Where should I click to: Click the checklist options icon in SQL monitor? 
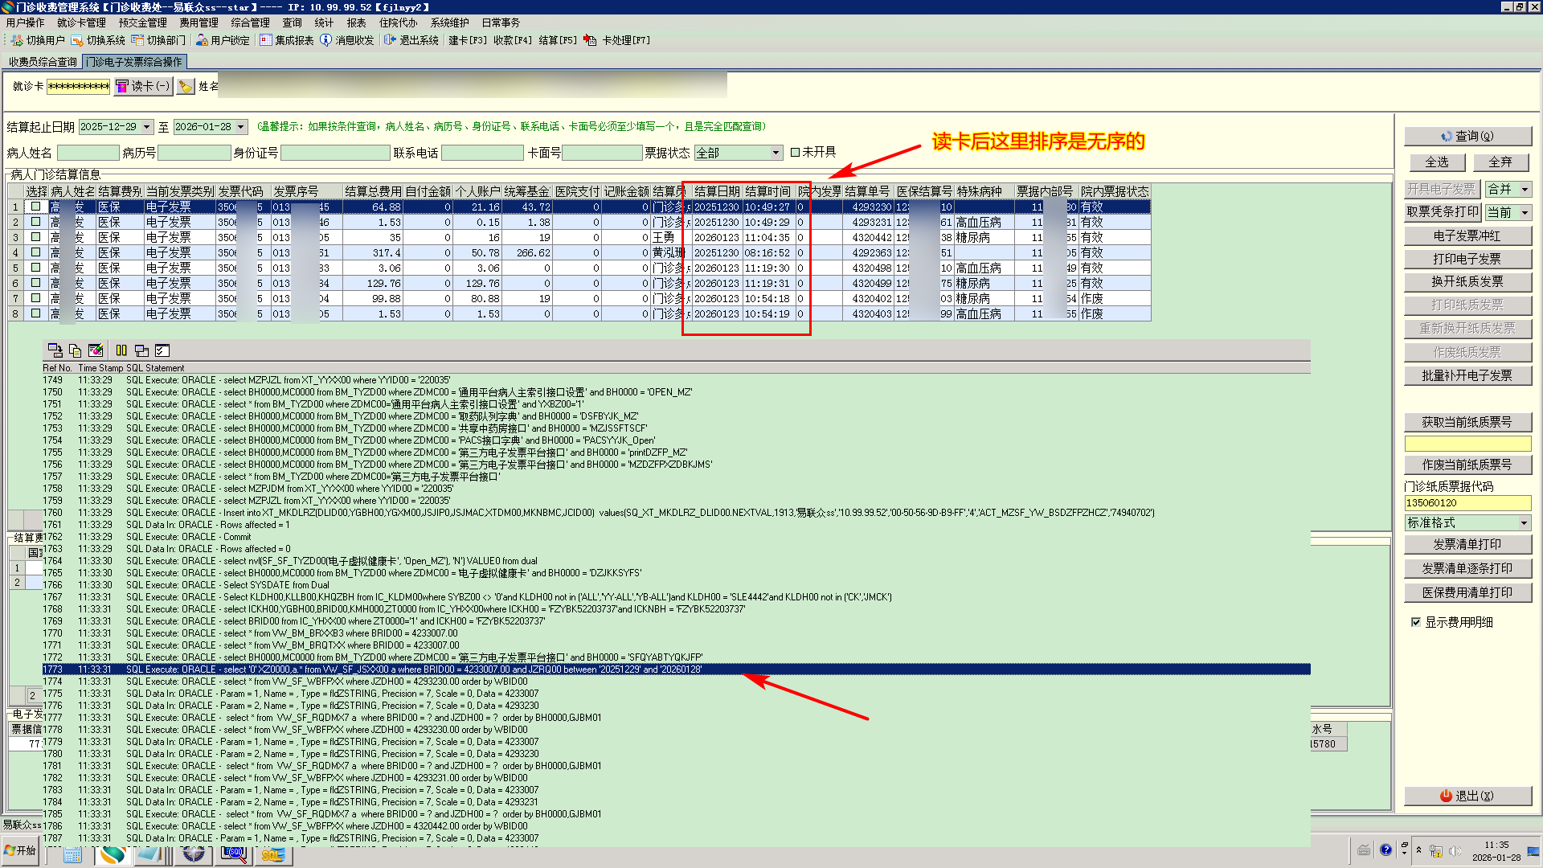(162, 350)
